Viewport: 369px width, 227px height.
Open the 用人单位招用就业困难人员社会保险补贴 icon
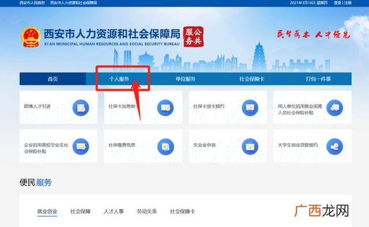pos(334,108)
